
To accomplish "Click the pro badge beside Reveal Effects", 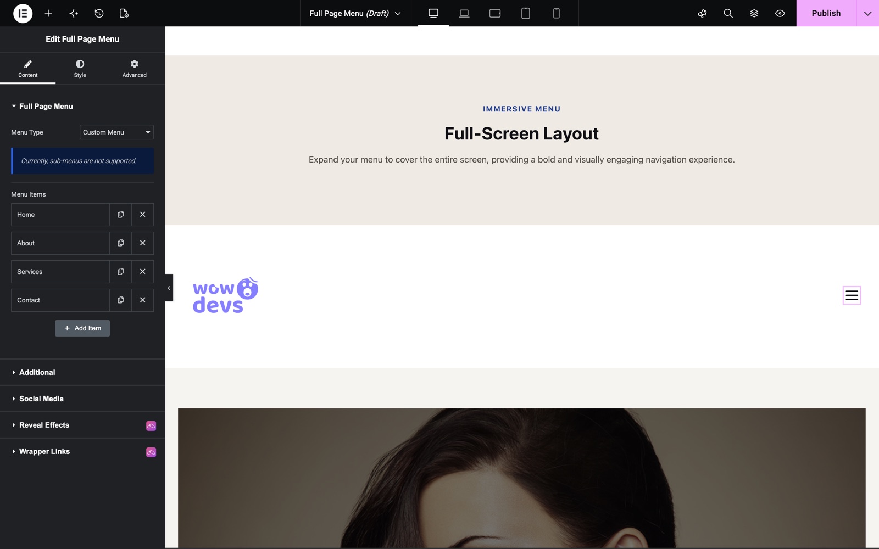I will tap(151, 425).
